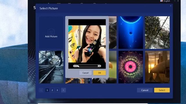Cancel the picture crop dialog
186x104 pixels.
pos(85,73)
